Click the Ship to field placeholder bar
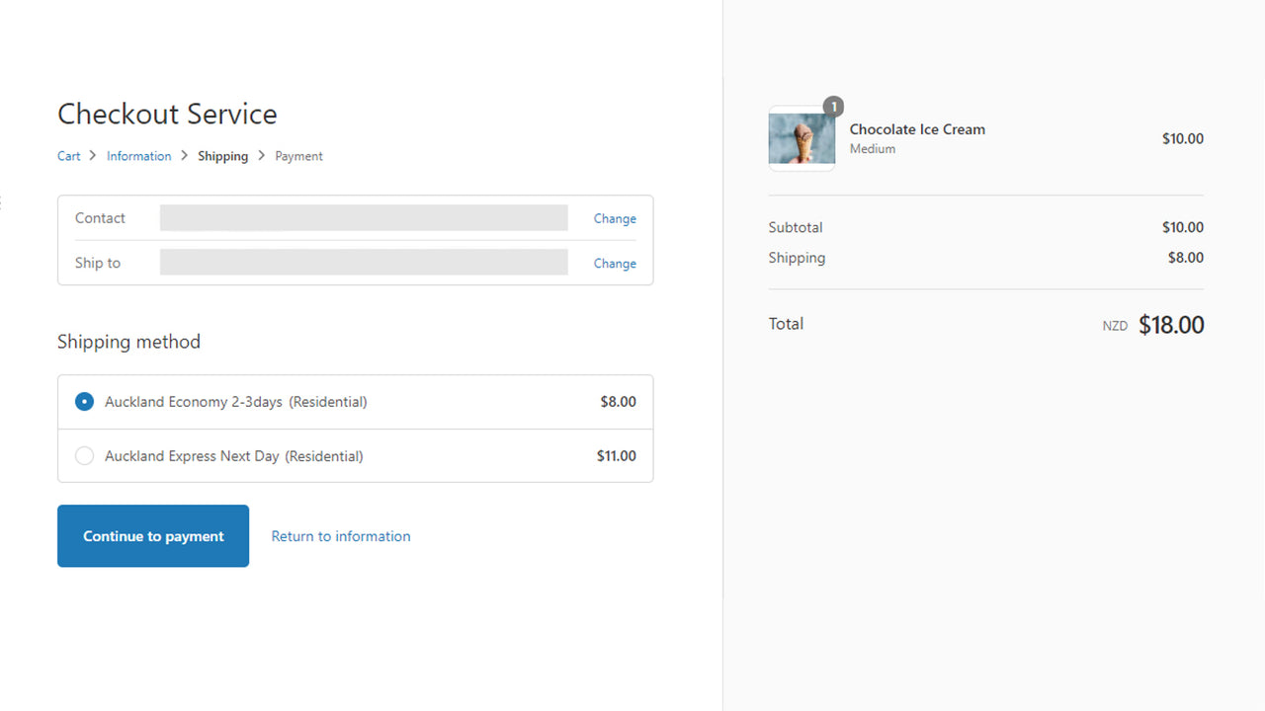 pyautogui.click(x=363, y=262)
